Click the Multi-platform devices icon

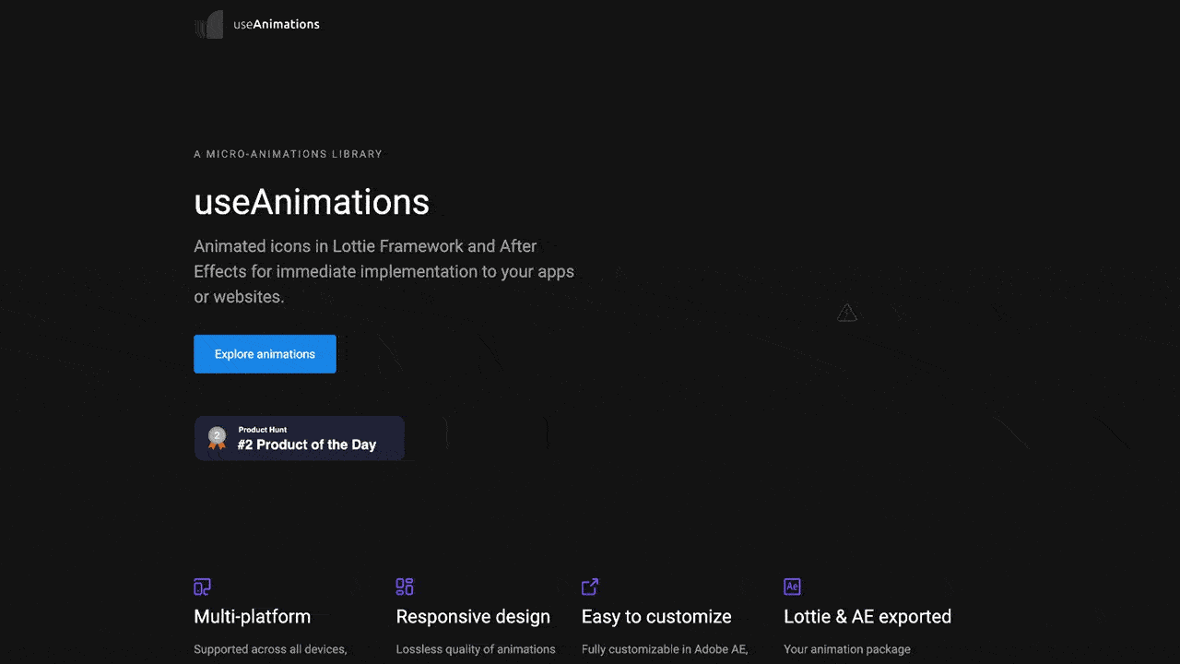pos(203,587)
